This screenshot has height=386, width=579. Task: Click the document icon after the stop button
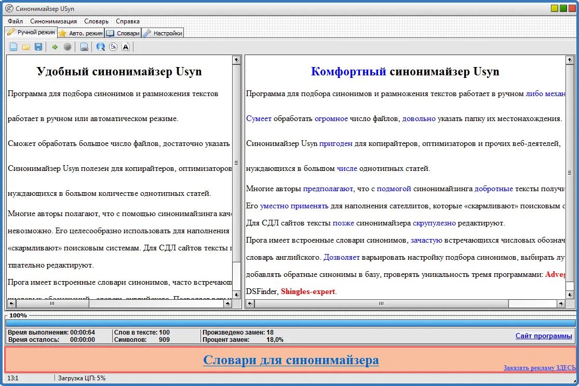pos(84,47)
